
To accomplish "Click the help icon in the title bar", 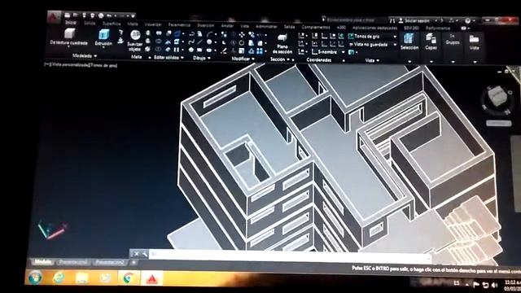I will point(467,20).
